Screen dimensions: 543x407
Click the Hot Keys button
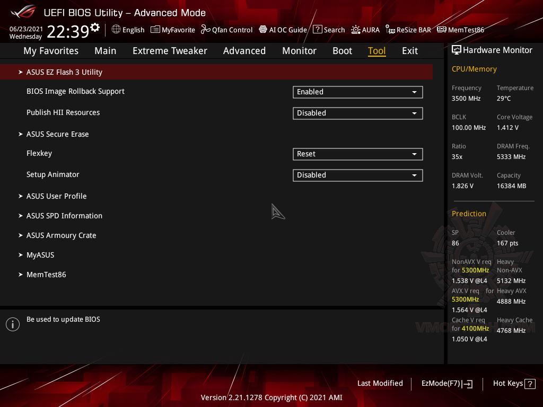pyautogui.click(x=513, y=383)
